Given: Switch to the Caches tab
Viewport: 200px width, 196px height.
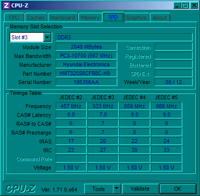Looking at the screenshot, I should 36,18.
